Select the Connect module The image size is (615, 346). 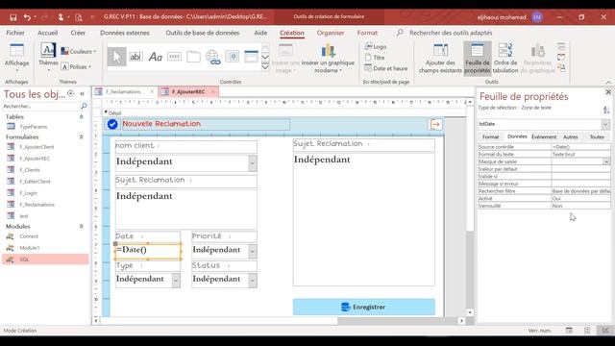(x=29, y=236)
